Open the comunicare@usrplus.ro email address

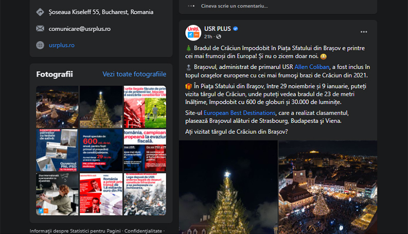[80, 29]
